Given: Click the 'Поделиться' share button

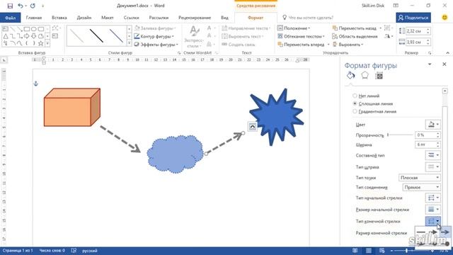Looking at the screenshot, I should coord(413,18).
